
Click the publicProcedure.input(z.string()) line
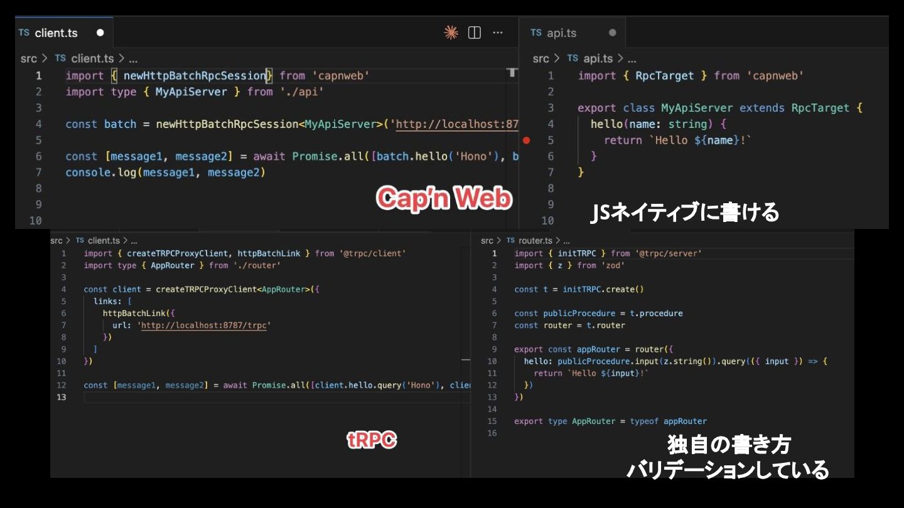click(x=675, y=361)
